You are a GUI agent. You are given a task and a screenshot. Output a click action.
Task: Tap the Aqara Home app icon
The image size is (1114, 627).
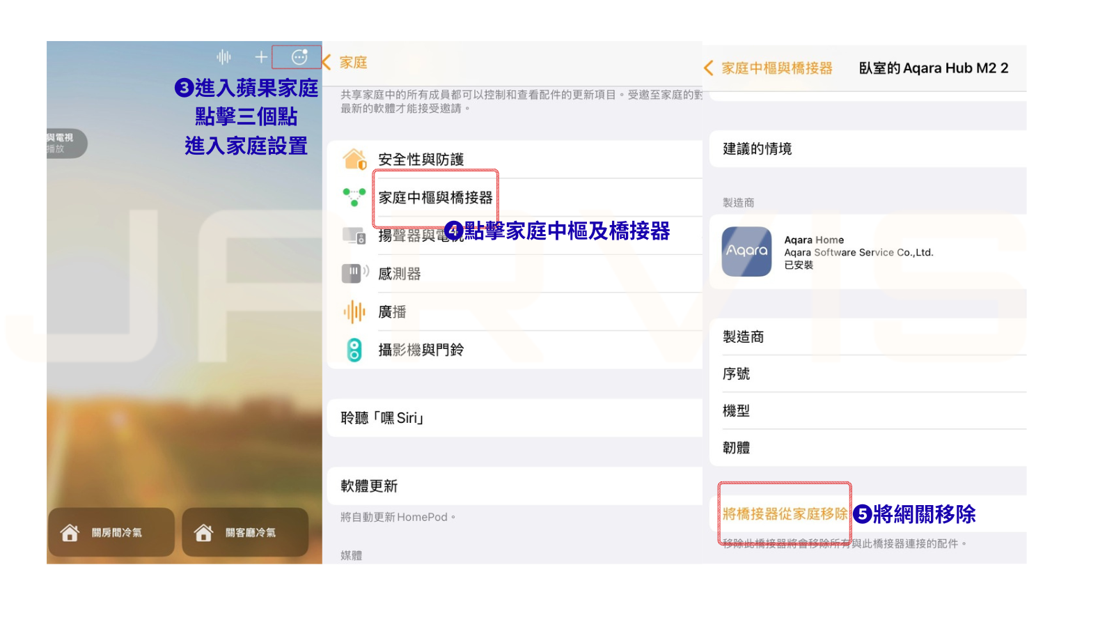746,251
